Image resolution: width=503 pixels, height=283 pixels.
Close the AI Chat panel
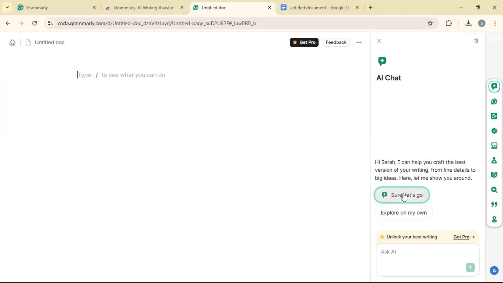click(x=379, y=41)
